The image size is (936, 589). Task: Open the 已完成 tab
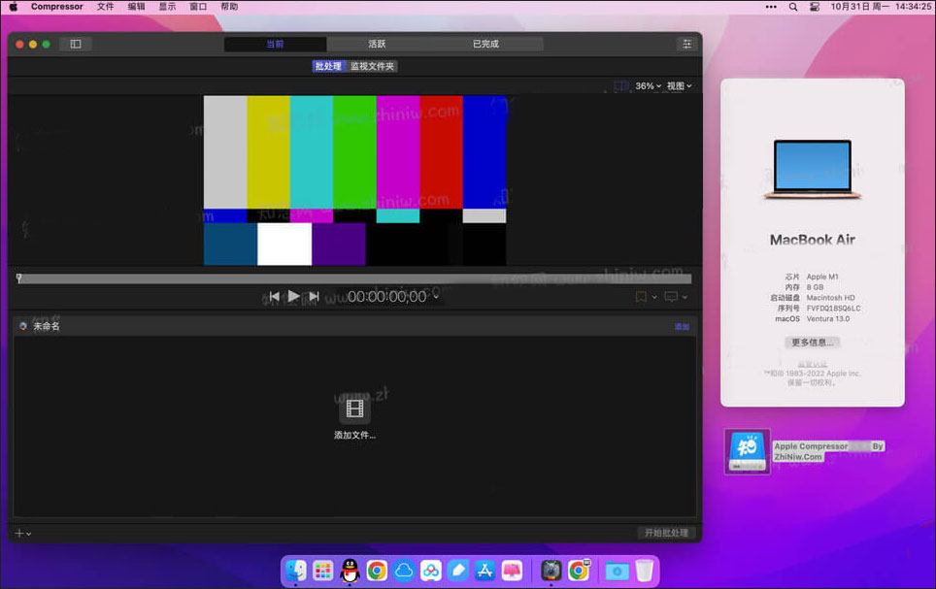tap(485, 45)
